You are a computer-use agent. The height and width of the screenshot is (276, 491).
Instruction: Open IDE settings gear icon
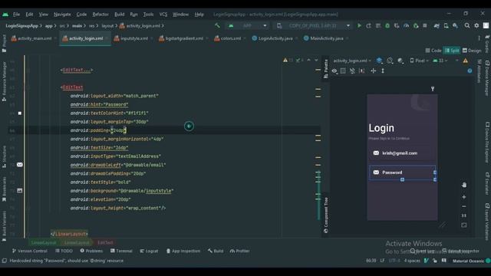pyautogui.click(x=476, y=25)
